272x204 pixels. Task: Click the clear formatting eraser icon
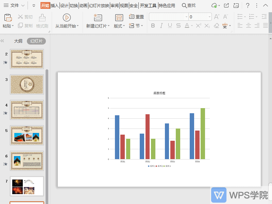pyautogui.click(x=217, y=26)
